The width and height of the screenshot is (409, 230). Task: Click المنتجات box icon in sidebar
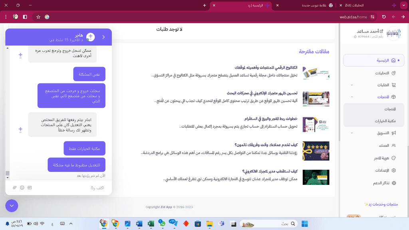pyautogui.click(x=393, y=97)
